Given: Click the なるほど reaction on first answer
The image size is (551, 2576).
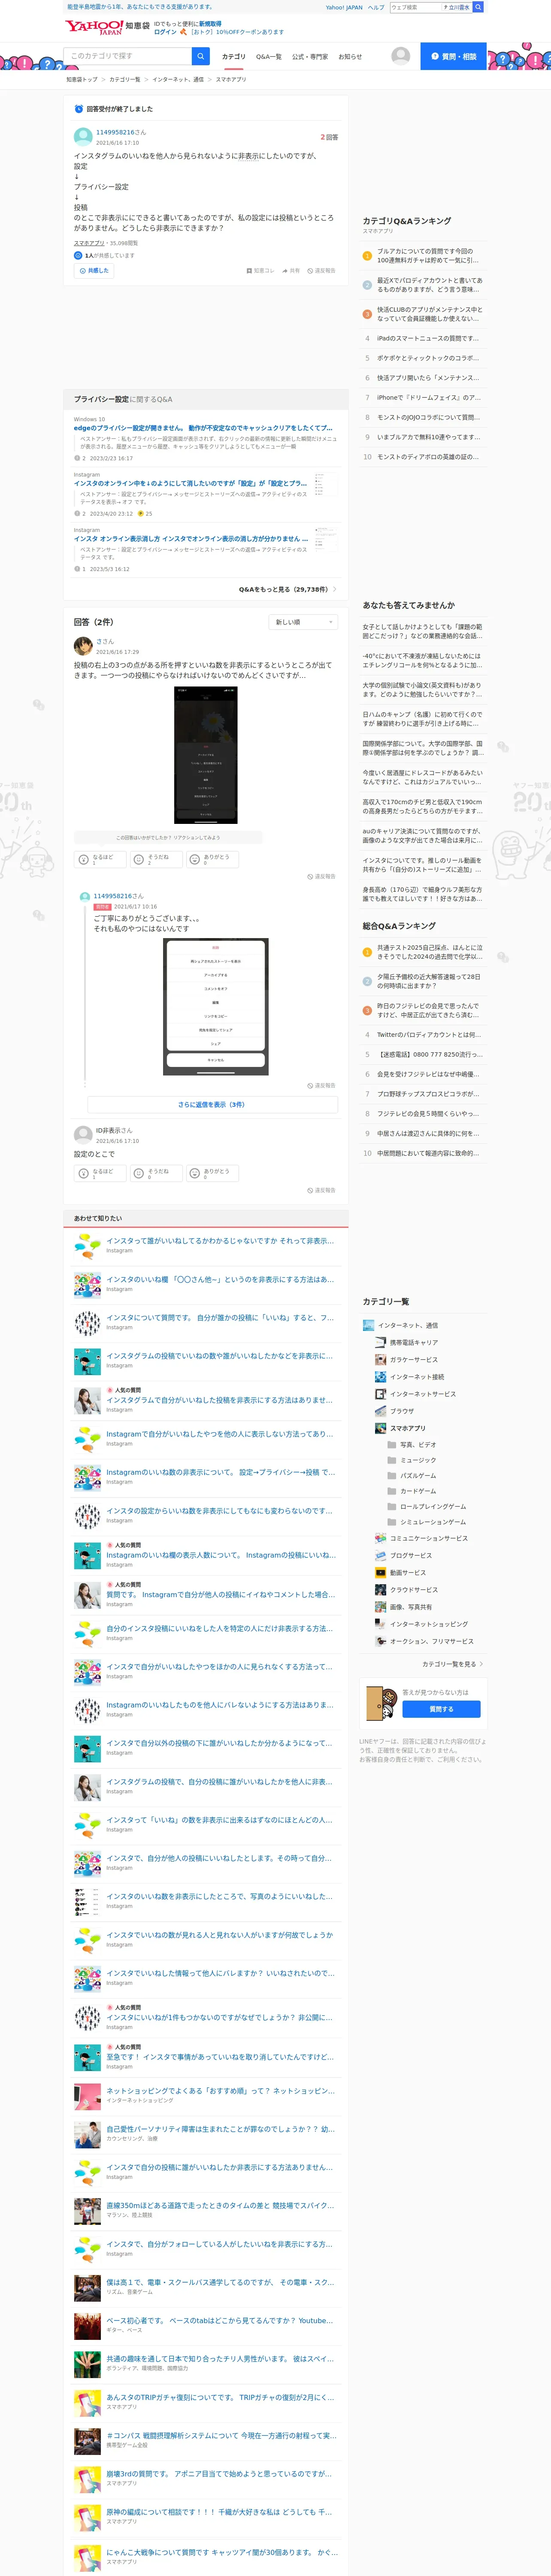Looking at the screenshot, I should [100, 859].
